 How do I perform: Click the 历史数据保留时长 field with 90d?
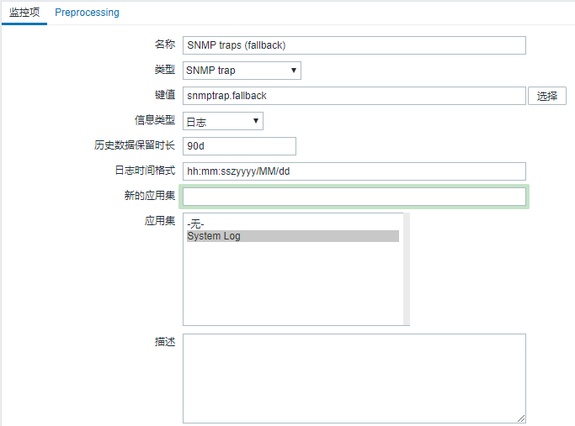239,146
